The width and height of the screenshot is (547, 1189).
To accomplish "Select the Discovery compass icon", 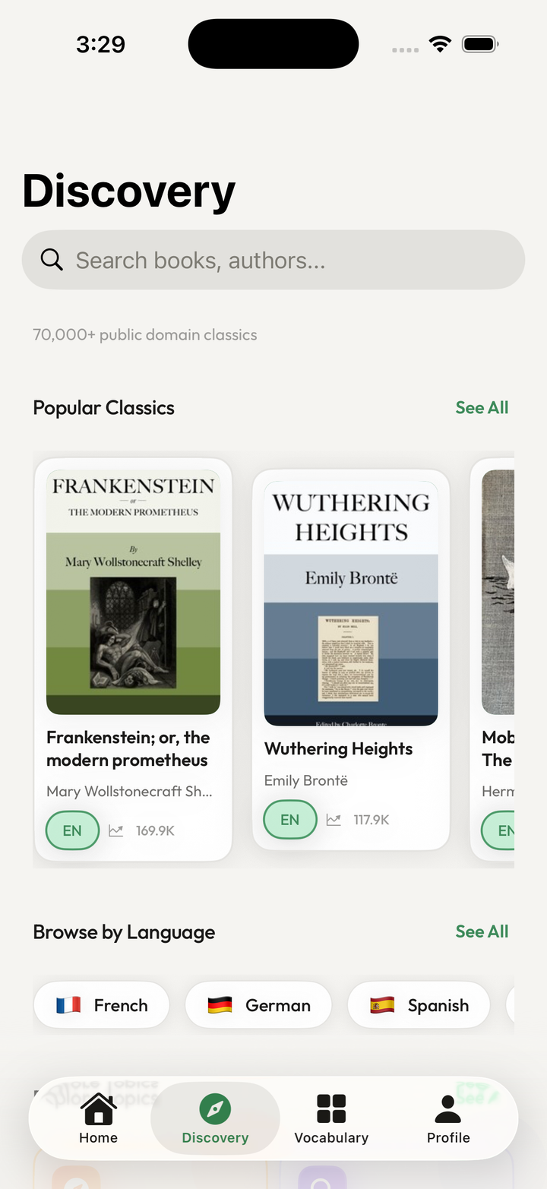I will point(215,1109).
